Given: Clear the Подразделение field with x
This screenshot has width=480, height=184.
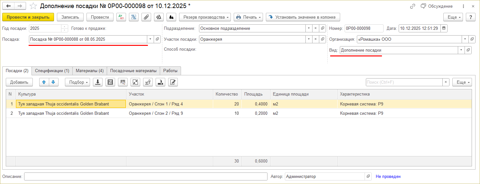Looking at the screenshot, I should (315, 28).
